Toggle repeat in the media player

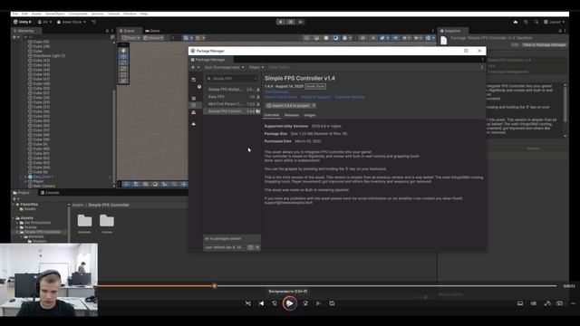tap(333, 303)
